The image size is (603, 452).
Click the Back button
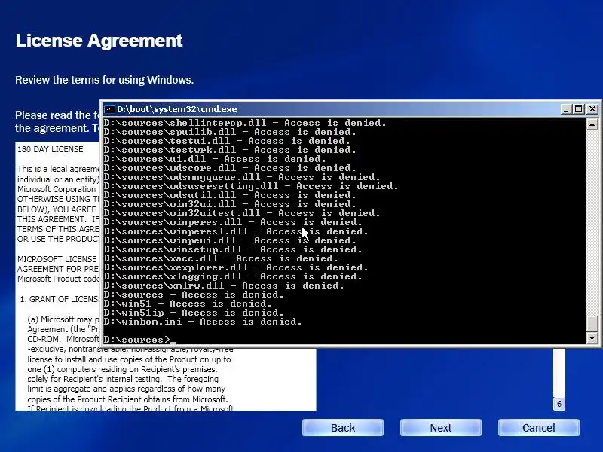tap(343, 428)
